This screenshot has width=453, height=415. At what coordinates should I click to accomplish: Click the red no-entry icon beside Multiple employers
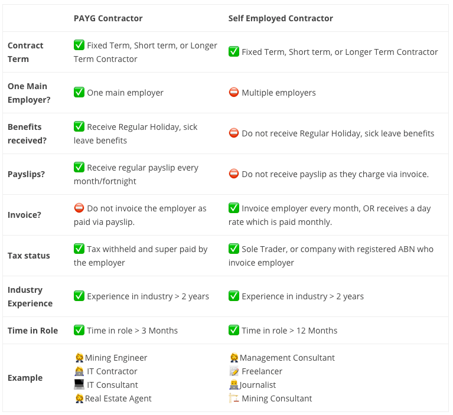point(234,92)
